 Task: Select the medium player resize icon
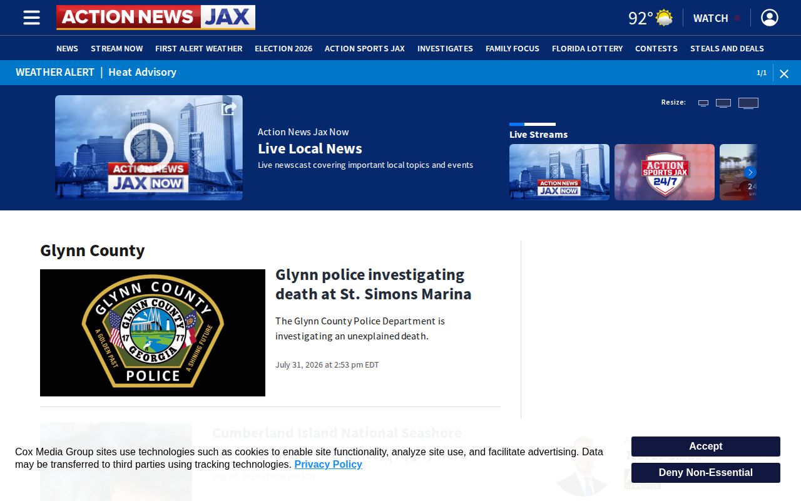pyautogui.click(x=723, y=103)
